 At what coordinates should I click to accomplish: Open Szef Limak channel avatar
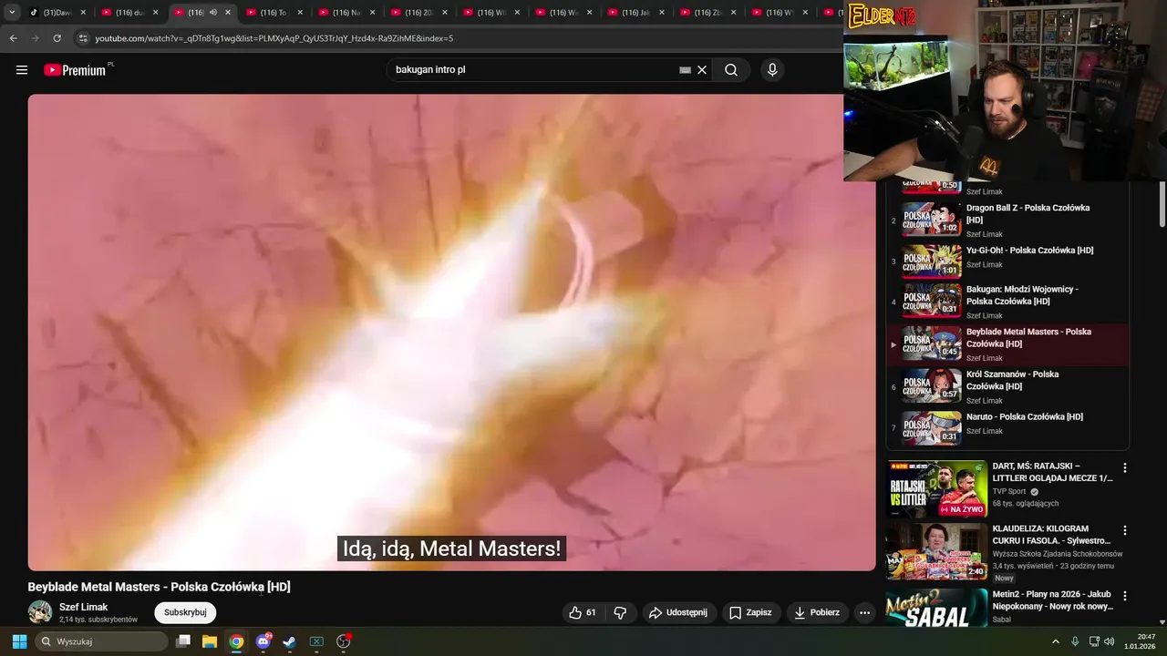[40, 612]
